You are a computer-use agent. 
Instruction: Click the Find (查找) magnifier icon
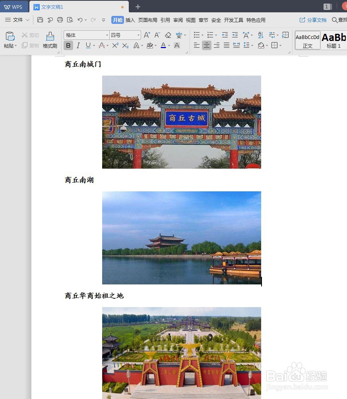coord(335,20)
